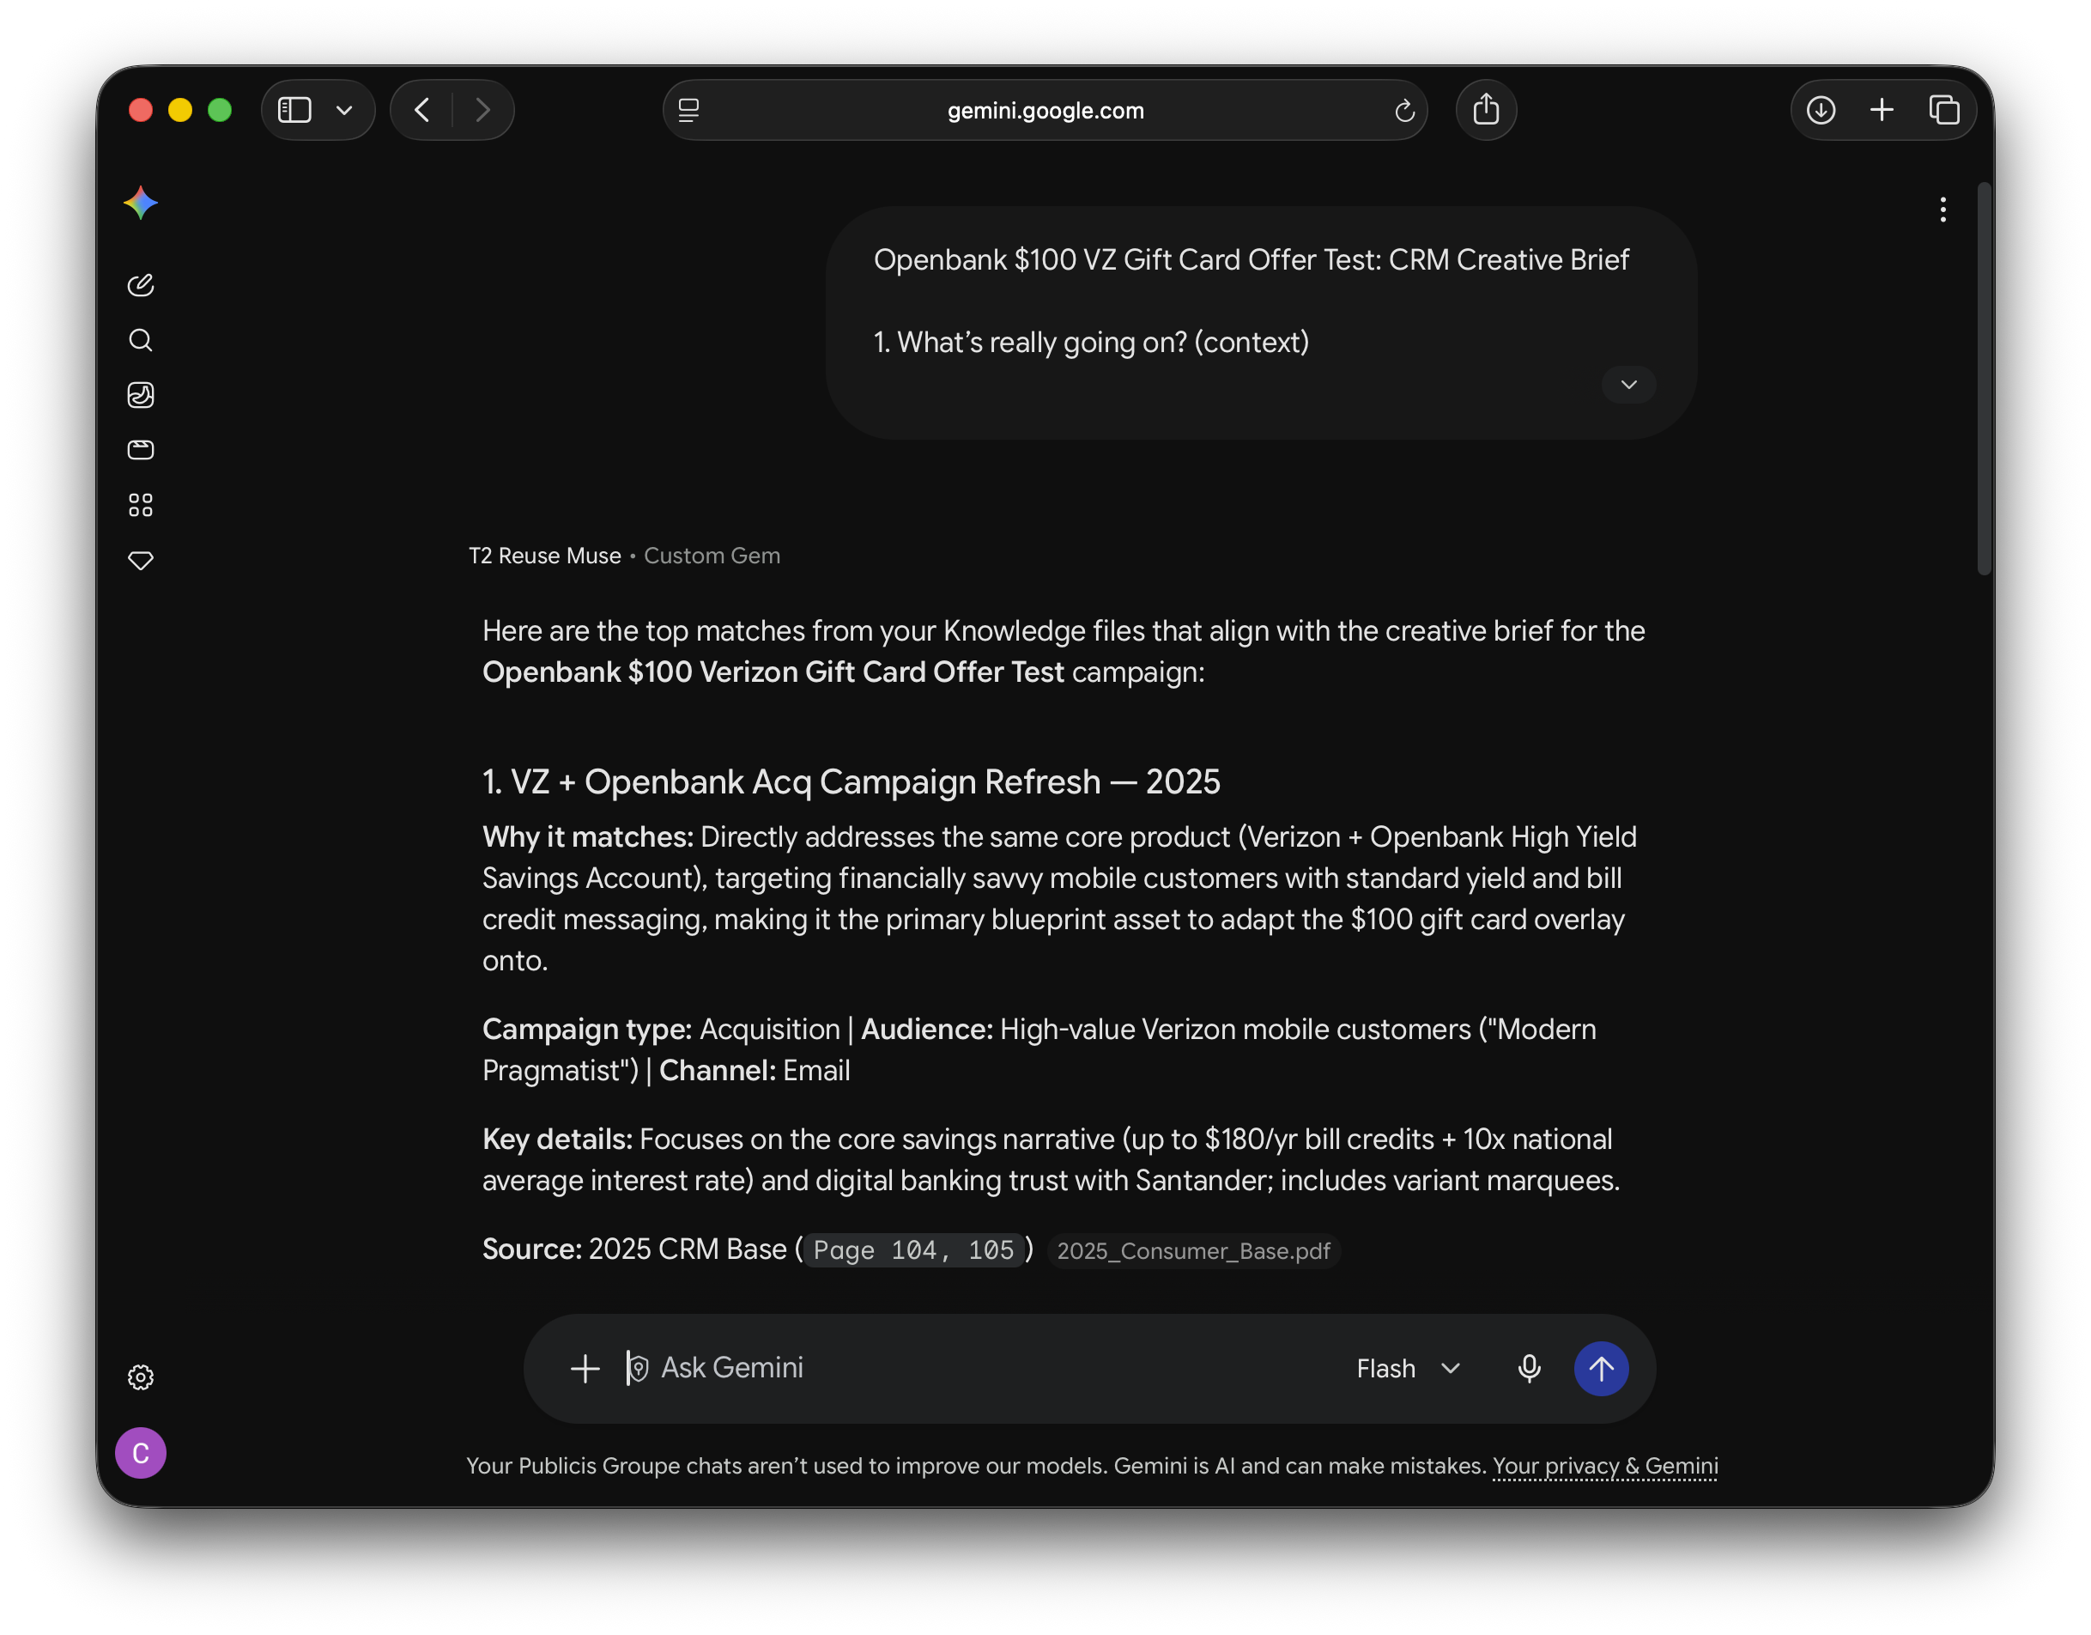Expand the user prompt with chevron
Viewport: 2091px width, 1635px height.
(1627, 384)
